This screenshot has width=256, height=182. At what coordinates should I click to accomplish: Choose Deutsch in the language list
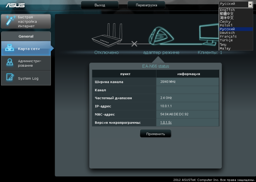click(227, 33)
